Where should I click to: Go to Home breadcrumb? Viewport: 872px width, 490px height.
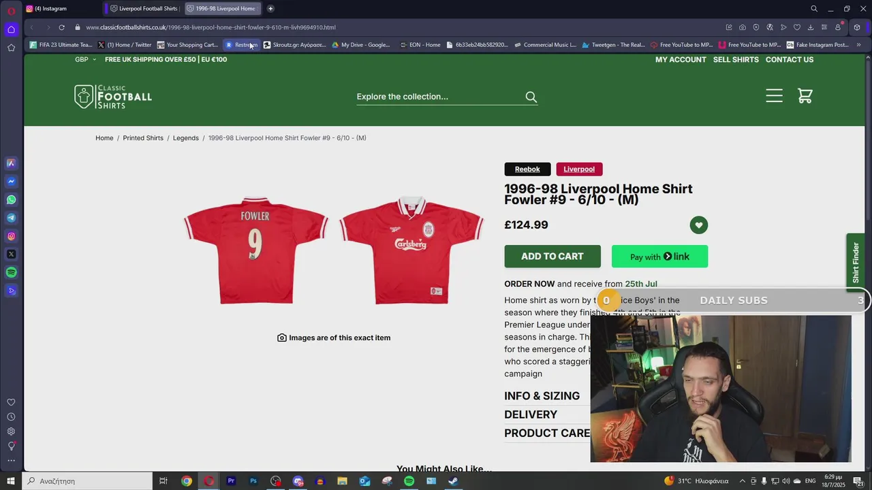click(104, 138)
